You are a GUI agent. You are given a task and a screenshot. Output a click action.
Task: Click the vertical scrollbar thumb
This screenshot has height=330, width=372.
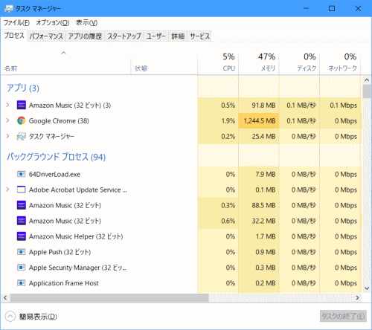[x=367, y=91]
